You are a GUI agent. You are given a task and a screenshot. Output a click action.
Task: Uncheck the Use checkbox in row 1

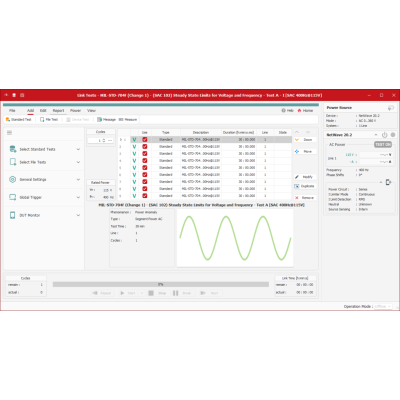[x=144, y=139]
